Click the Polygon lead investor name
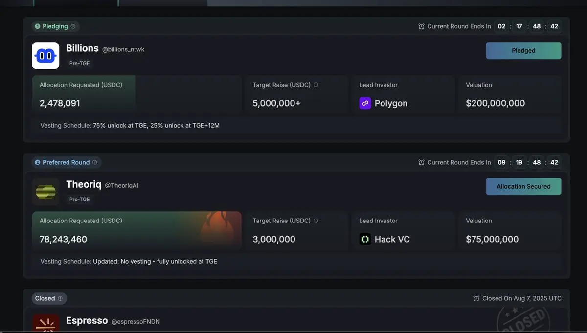Image resolution: width=587 pixels, height=333 pixels. click(x=391, y=103)
